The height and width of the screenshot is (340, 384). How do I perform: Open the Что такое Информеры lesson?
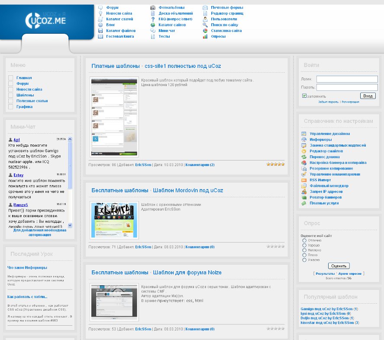[x=27, y=268]
